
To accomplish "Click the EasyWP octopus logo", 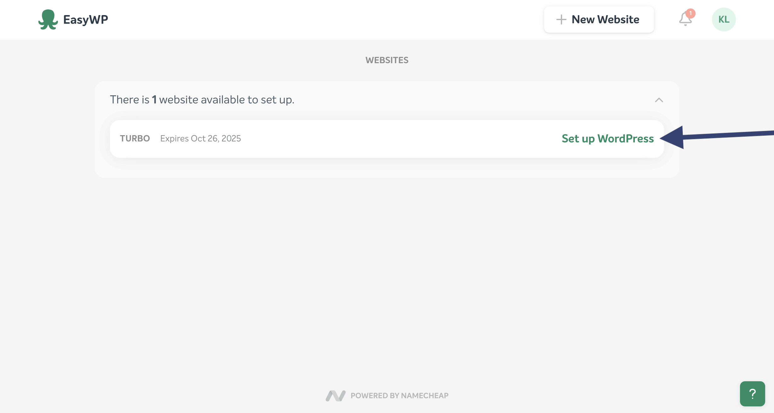I will click(48, 19).
